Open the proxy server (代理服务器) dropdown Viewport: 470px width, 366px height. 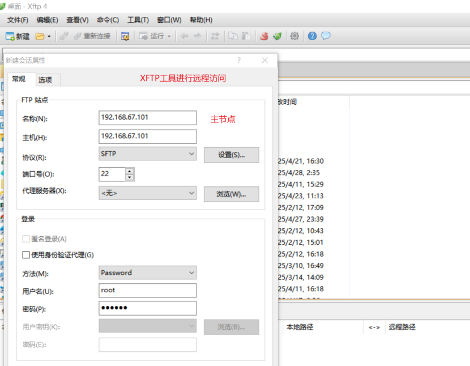pyautogui.click(x=147, y=193)
